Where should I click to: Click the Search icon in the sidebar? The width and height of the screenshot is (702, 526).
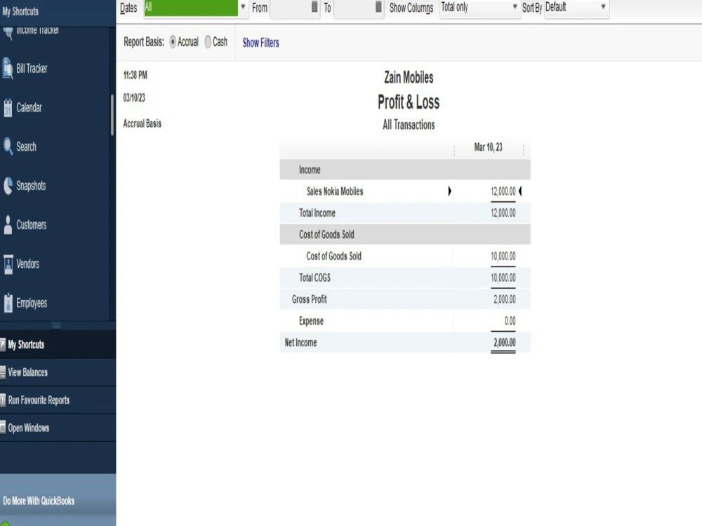[28, 147]
